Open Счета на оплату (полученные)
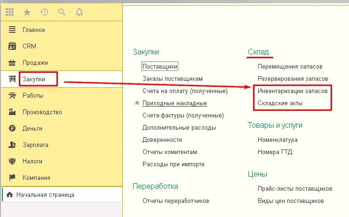This screenshot has width=349, height=217. pos(185,91)
